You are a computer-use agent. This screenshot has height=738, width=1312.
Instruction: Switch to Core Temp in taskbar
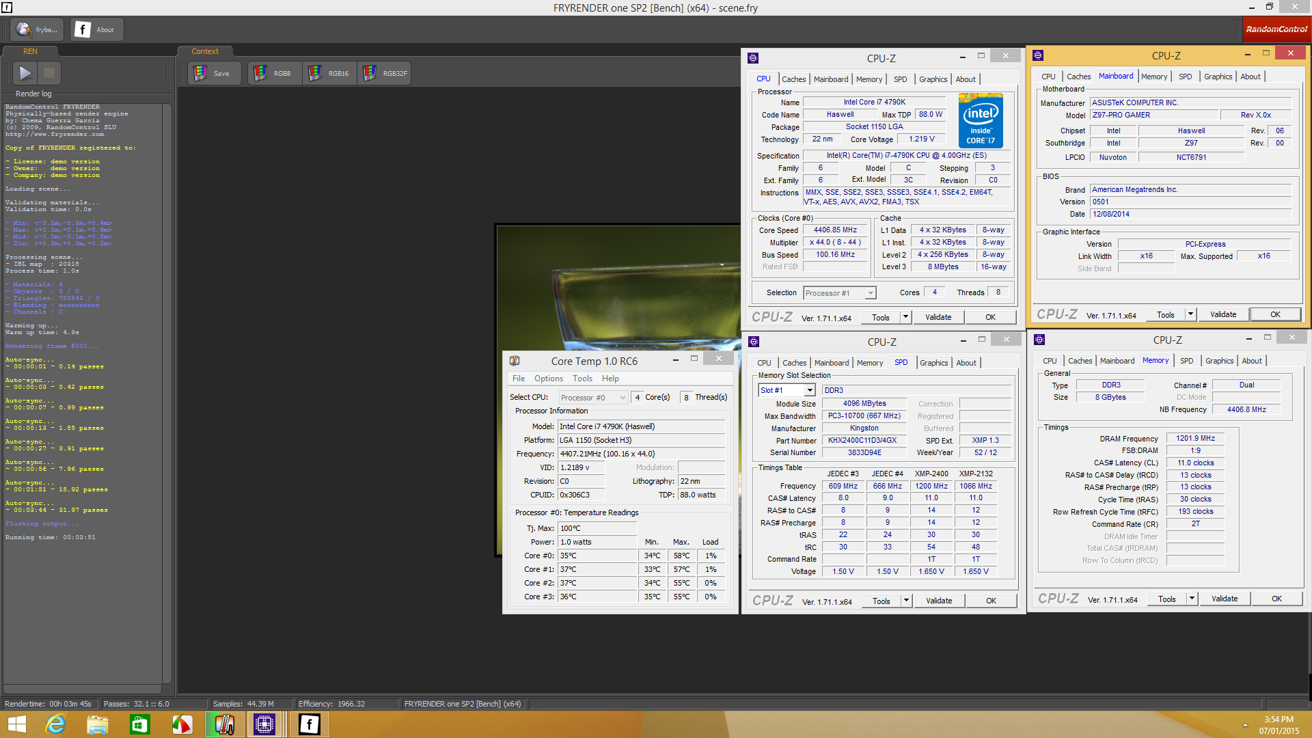point(225,724)
